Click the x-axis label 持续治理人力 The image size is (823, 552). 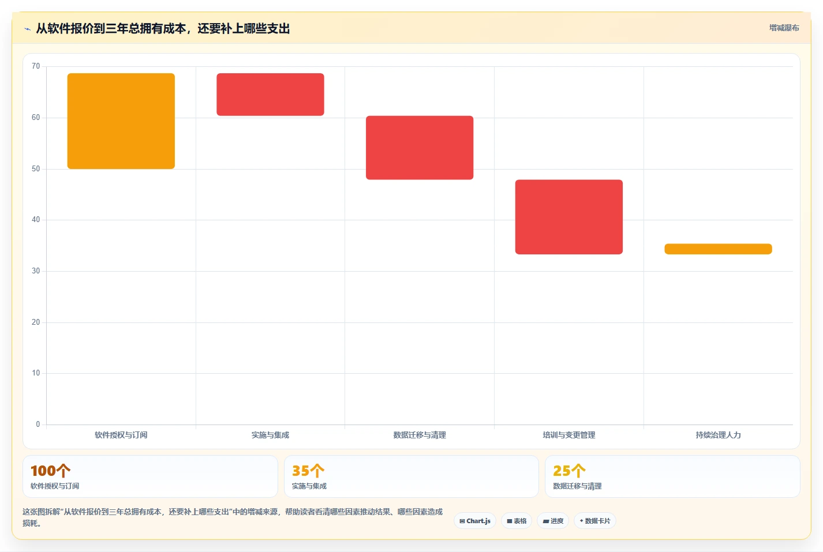[718, 435]
